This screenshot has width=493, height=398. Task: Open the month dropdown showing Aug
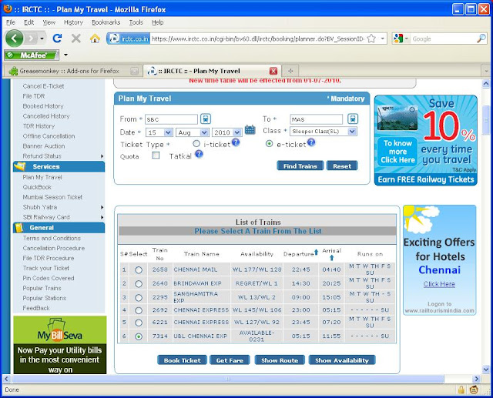click(193, 132)
